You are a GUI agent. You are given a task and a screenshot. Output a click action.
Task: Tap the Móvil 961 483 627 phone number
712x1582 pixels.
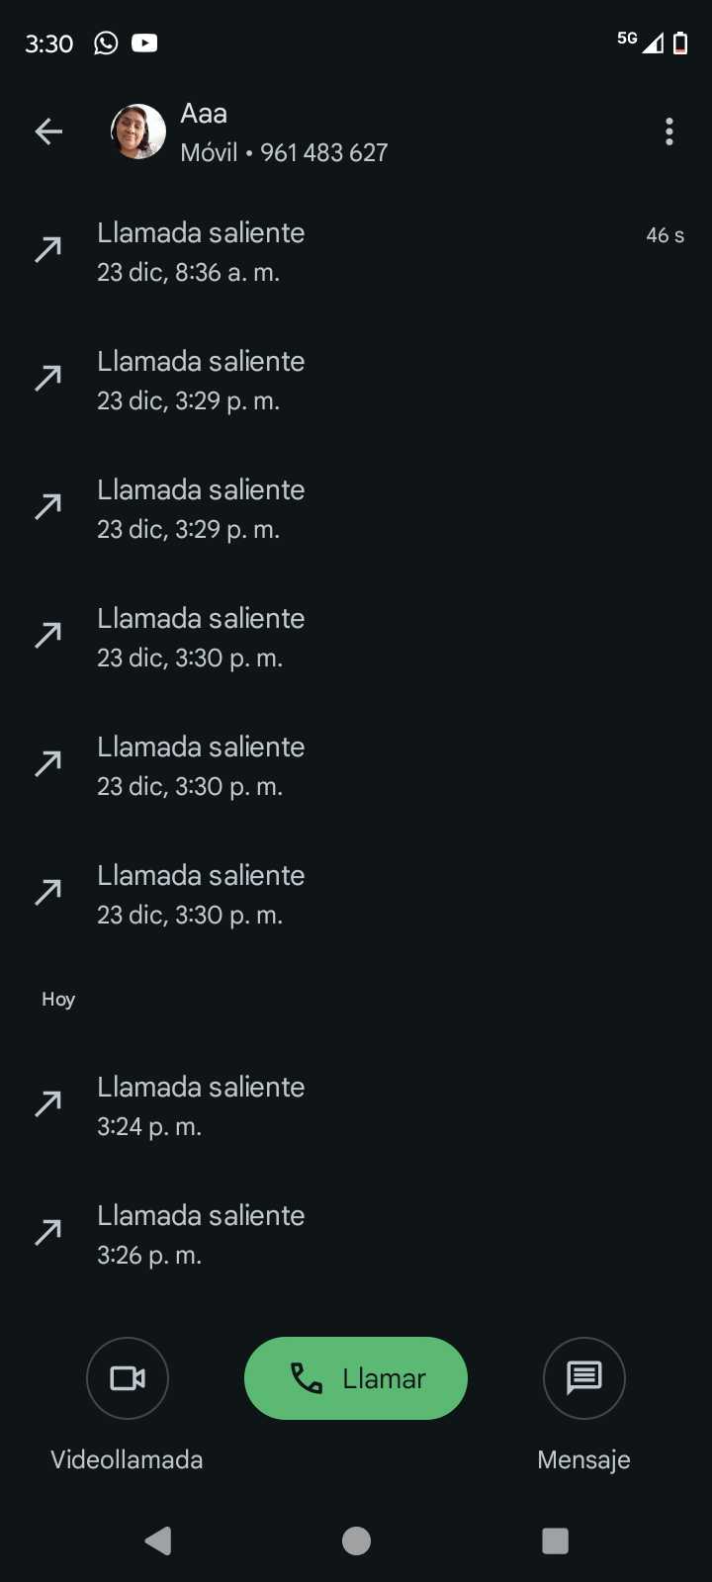pyautogui.click(x=284, y=153)
